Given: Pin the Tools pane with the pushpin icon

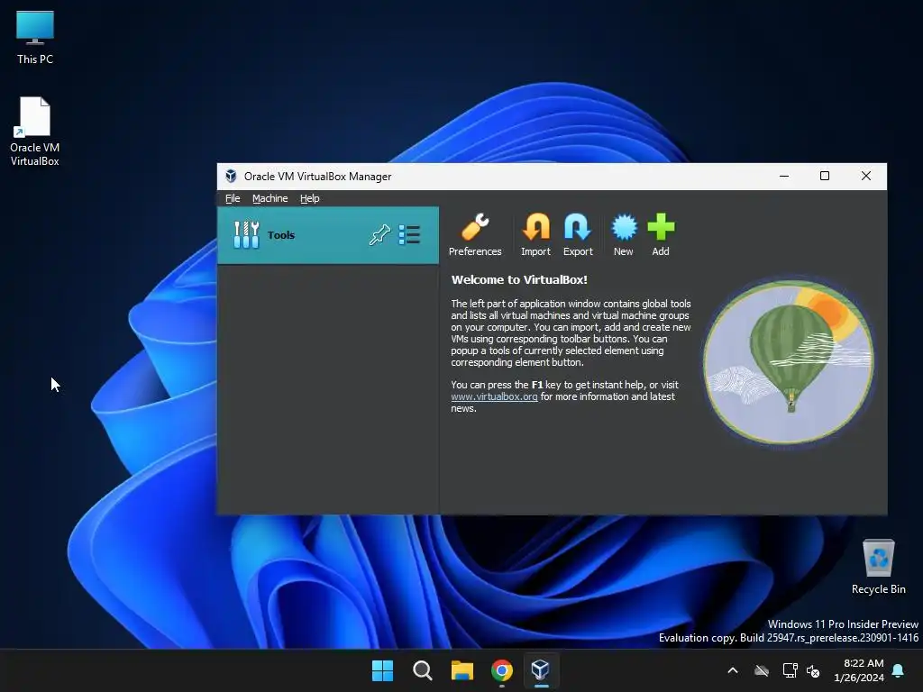Looking at the screenshot, I should [x=379, y=235].
